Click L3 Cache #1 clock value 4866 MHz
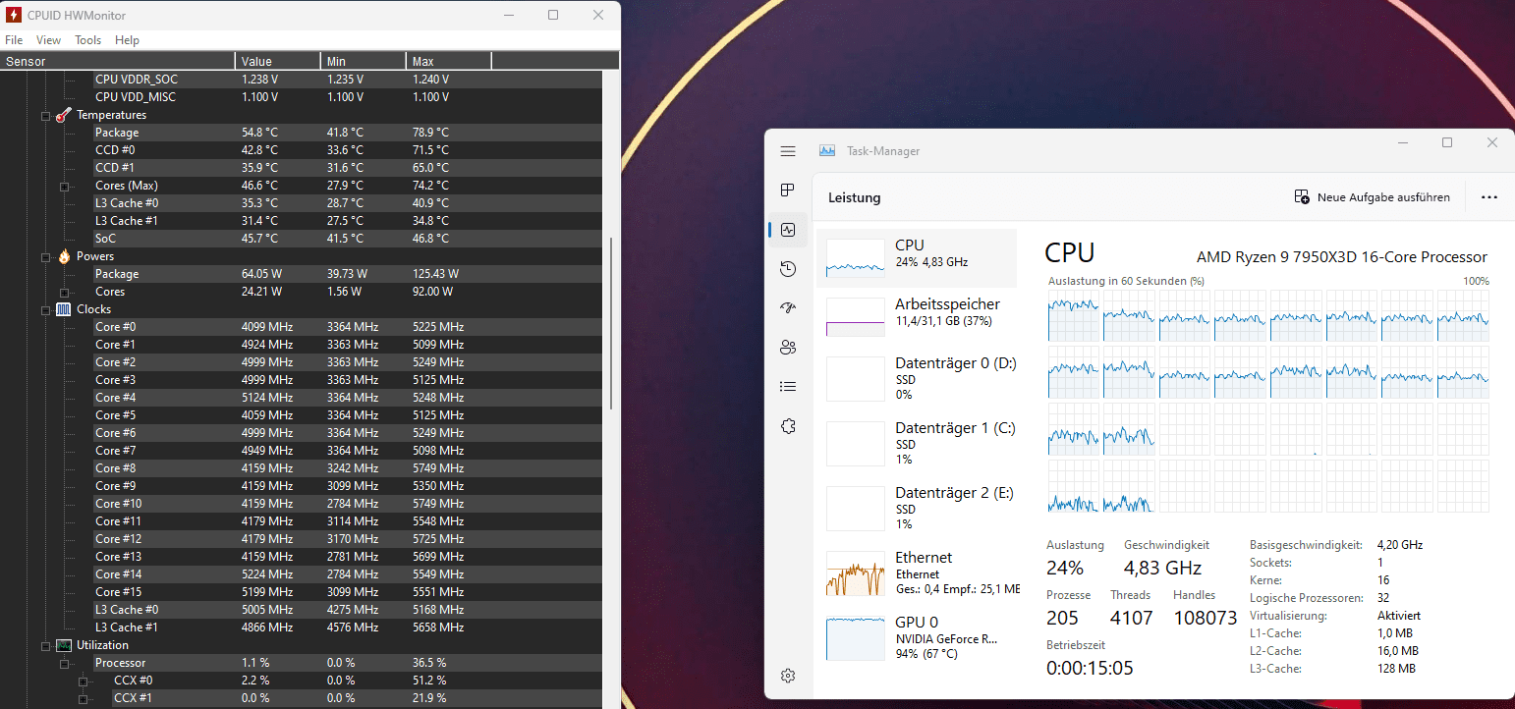 267,627
